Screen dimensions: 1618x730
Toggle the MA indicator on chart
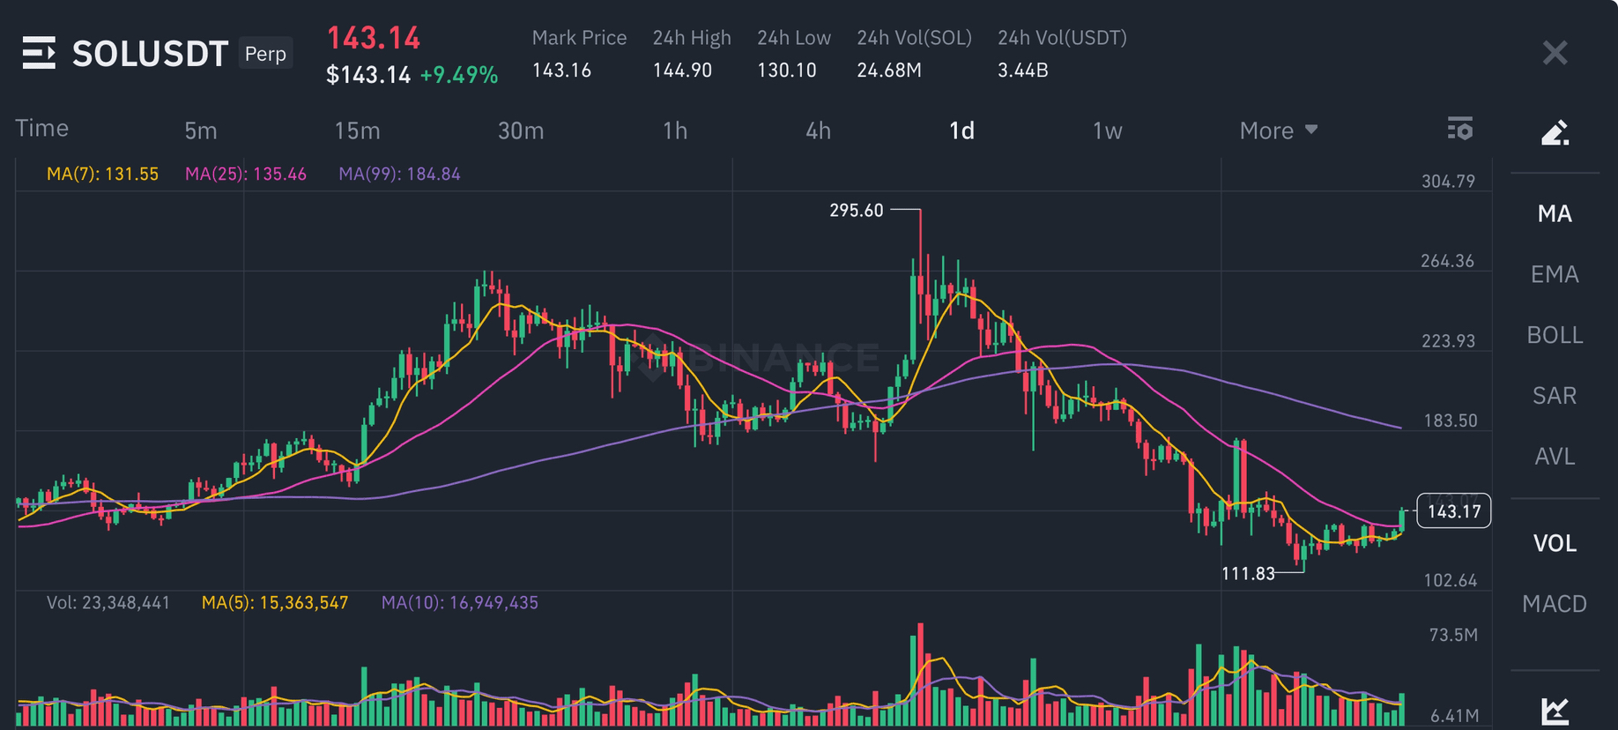coord(1555,213)
